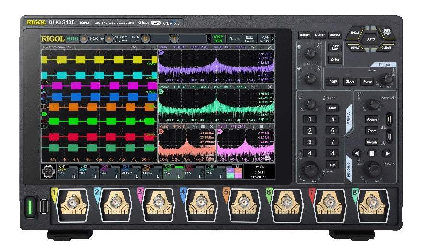Hit the Force trigger key
The height and width of the screenshot is (246, 427).
368,81
